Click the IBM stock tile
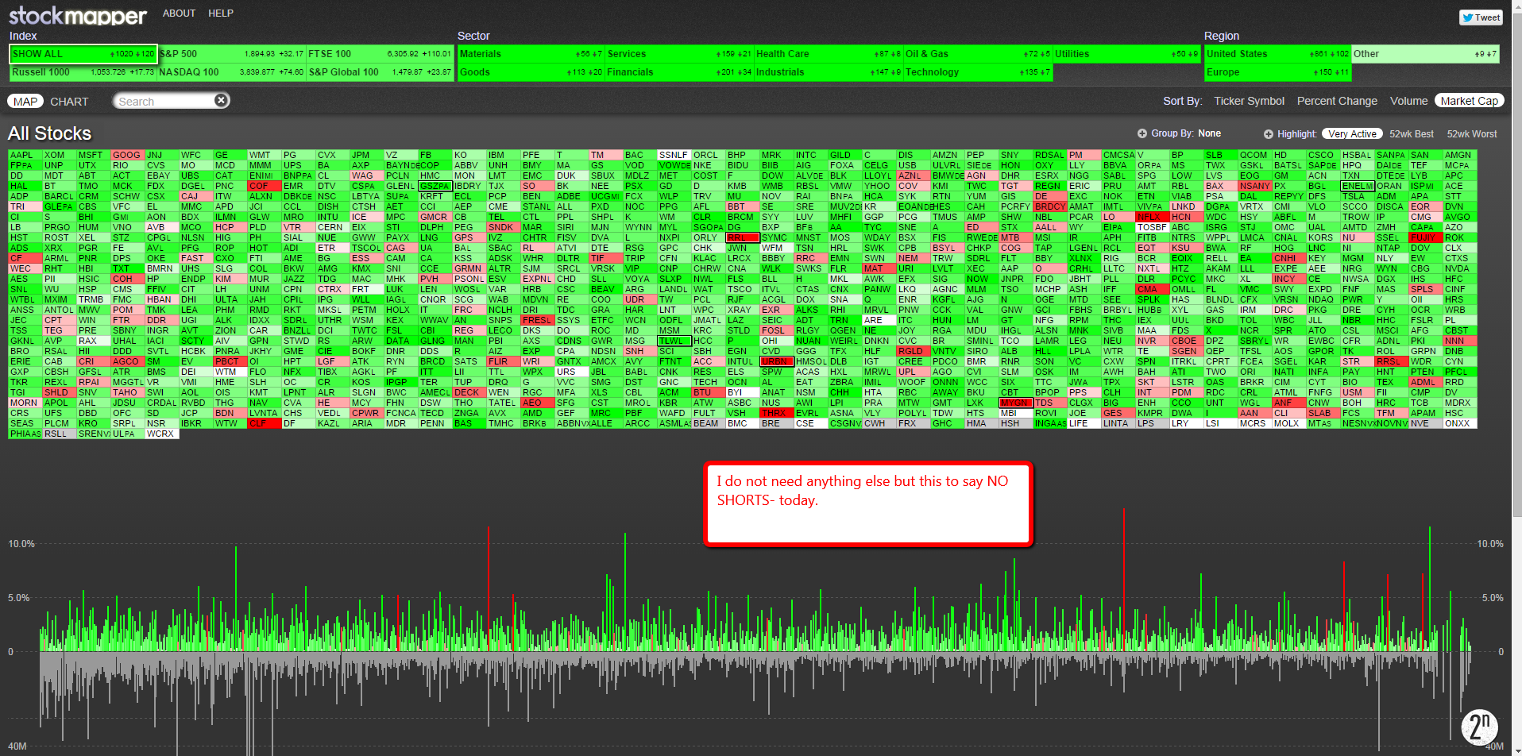 tap(503, 156)
